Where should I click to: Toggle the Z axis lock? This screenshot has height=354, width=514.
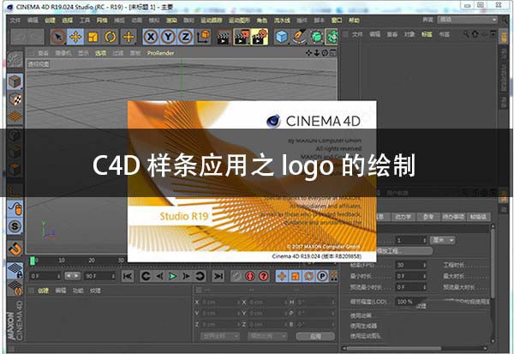185,37
